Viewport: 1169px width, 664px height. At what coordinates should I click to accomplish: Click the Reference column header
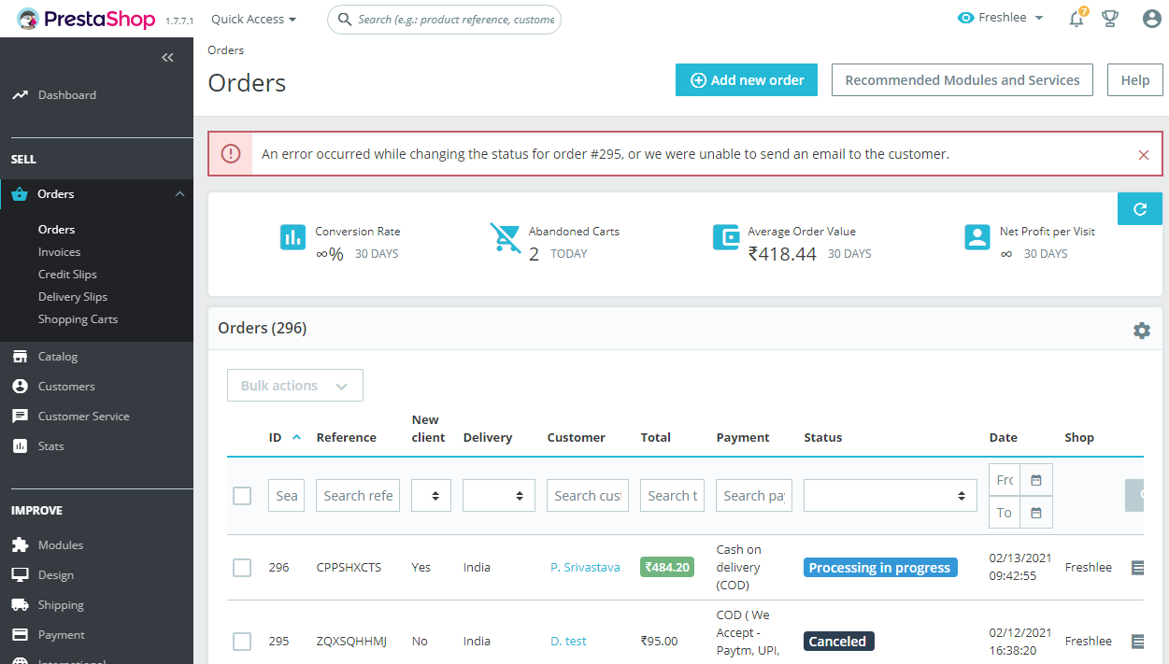tap(347, 437)
